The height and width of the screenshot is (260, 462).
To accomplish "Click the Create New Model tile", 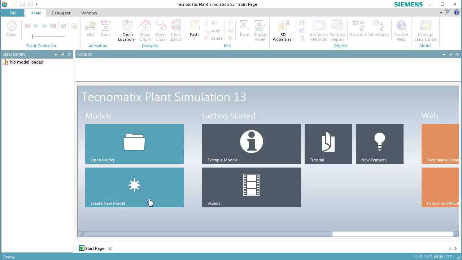I will [134, 187].
